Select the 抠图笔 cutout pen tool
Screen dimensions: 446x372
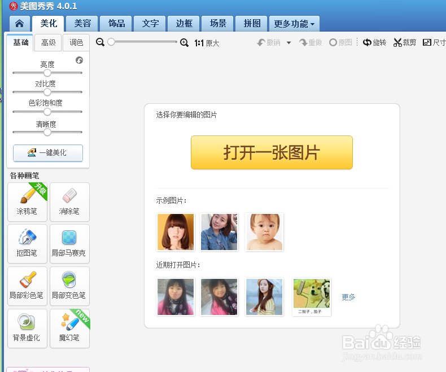click(x=27, y=244)
